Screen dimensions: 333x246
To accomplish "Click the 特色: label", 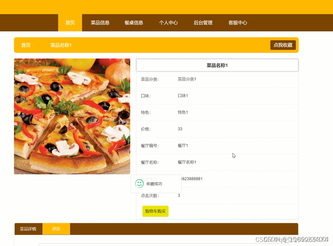I will pyautogui.click(x=146, y=112).
